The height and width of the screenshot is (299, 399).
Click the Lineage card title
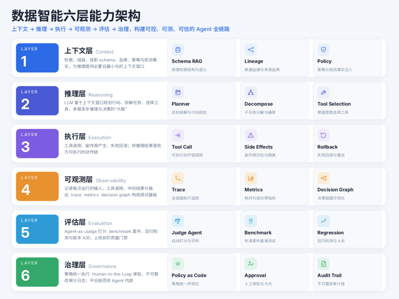click(x=254, y=61)
